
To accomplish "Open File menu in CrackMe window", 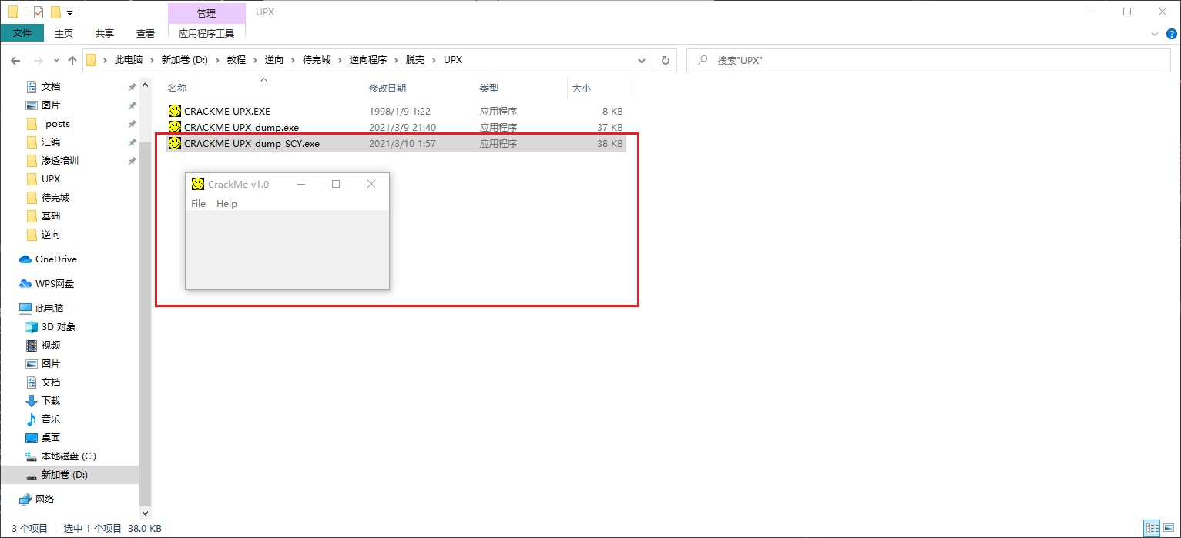I will 198,204.
